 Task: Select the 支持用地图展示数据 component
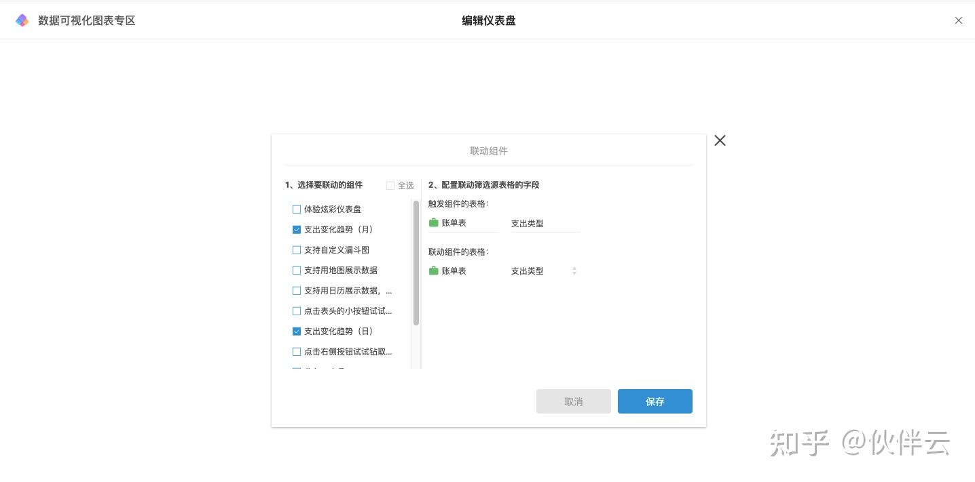(x=297, y=270)
